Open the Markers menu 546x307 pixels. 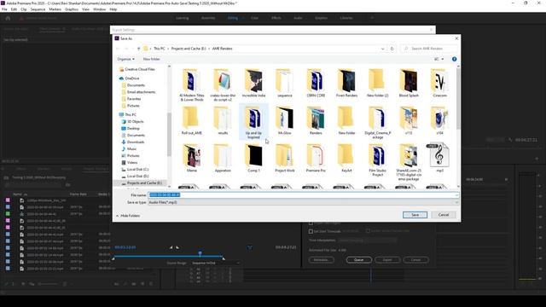[55, 9]
